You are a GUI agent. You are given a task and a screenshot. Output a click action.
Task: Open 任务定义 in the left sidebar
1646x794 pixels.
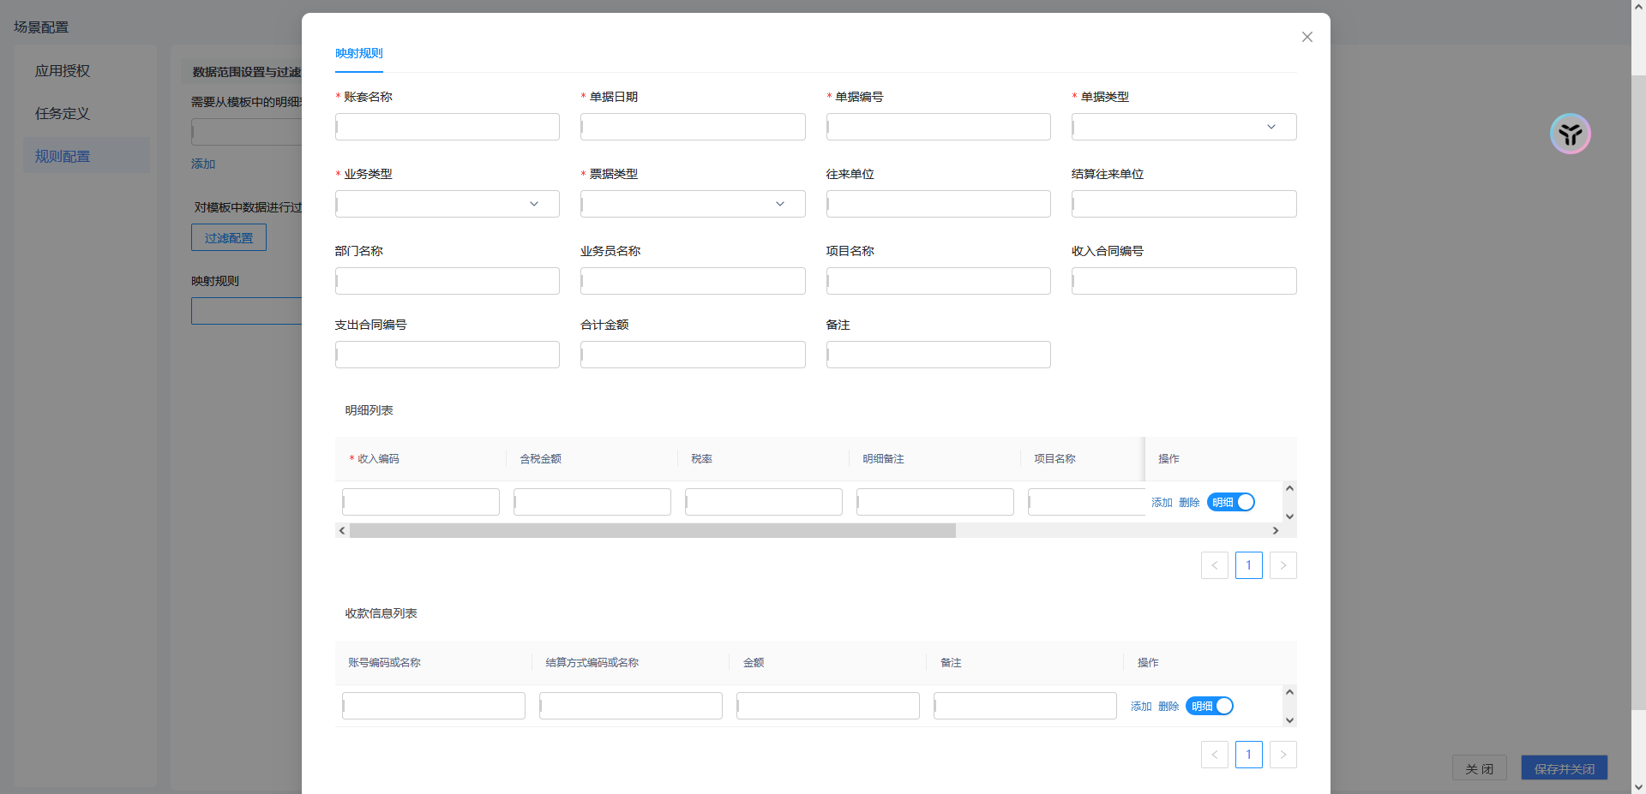[x=63, y=113]
